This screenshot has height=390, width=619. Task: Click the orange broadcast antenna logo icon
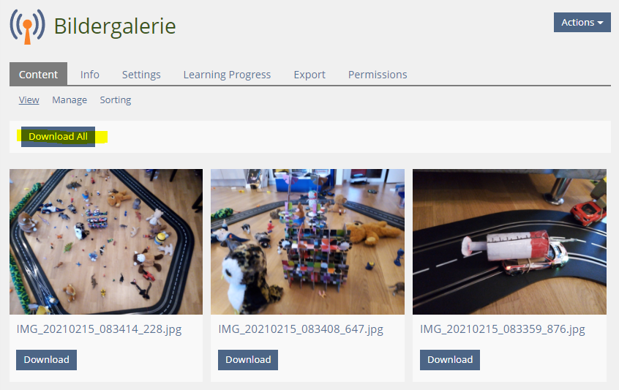click(27, 26)
